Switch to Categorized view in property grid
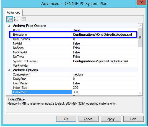Viewport: 148px width, 127px height. tap(9, 19)
